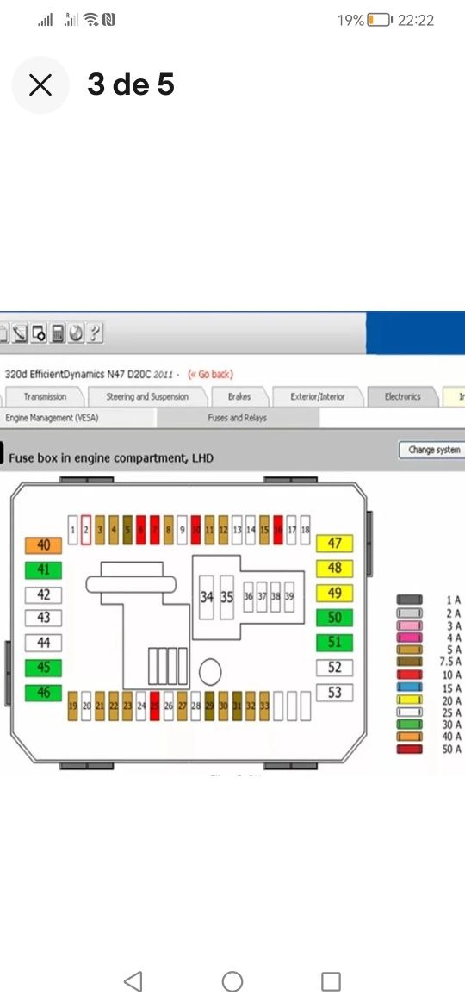Click fuse 19 in bottom row
465x1008 pixels.
72,706
